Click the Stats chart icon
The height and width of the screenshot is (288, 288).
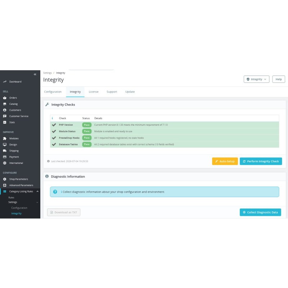tap(5, 122)
